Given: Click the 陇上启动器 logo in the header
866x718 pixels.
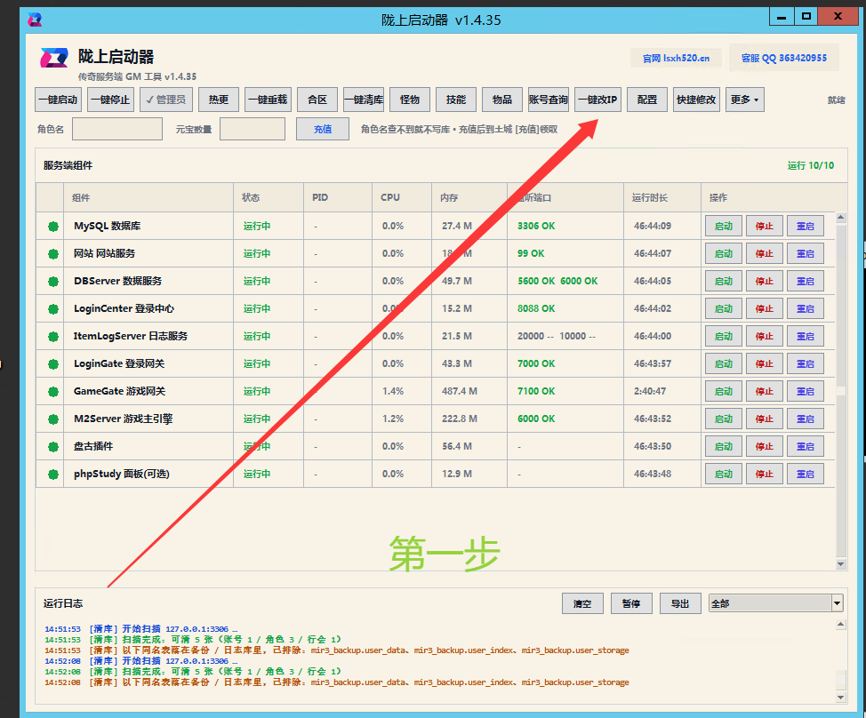Looking at the screenshot, I should coord(54,58).
